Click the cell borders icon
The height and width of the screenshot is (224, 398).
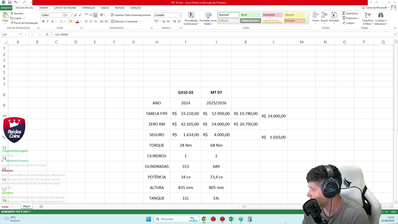point(61,21)
